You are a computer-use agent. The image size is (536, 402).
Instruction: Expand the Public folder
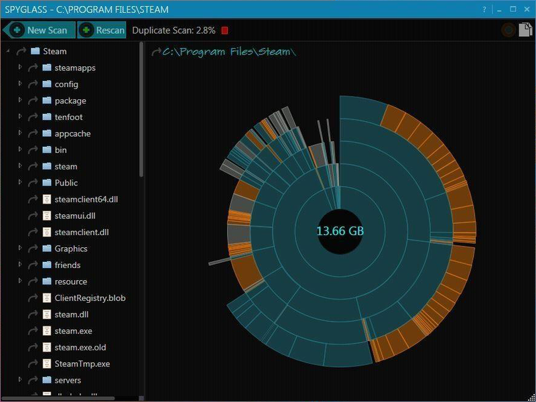pyautogui.click(x=20, y=182)
